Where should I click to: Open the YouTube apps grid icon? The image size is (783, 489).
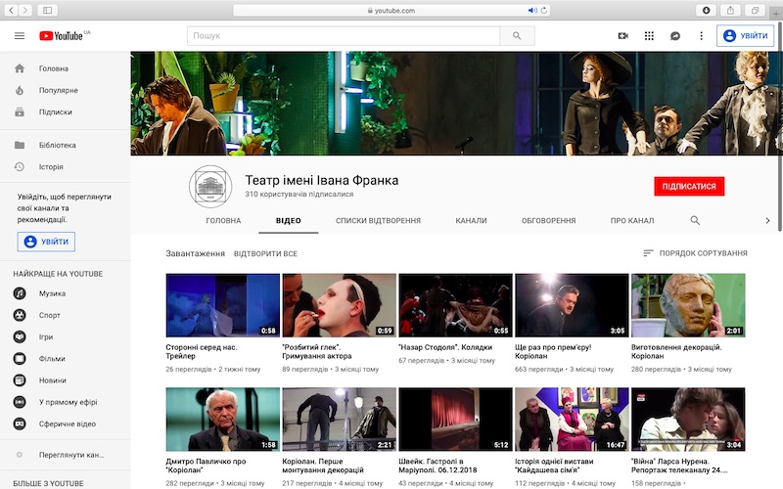[x=649, y=36]
